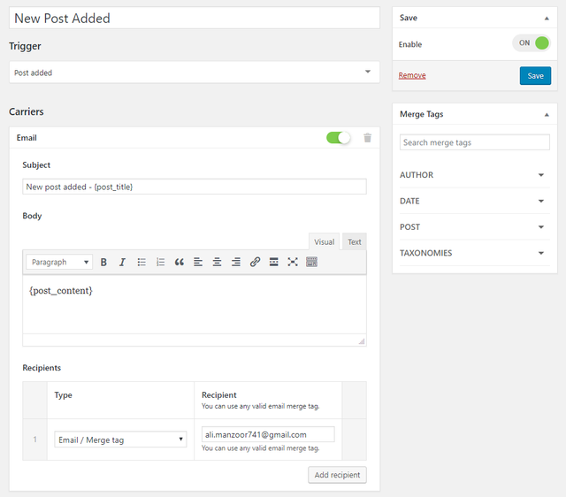The image size is (566, 497).
Task: Click the recipient row number 1
Action: click(x=35, y=440)
